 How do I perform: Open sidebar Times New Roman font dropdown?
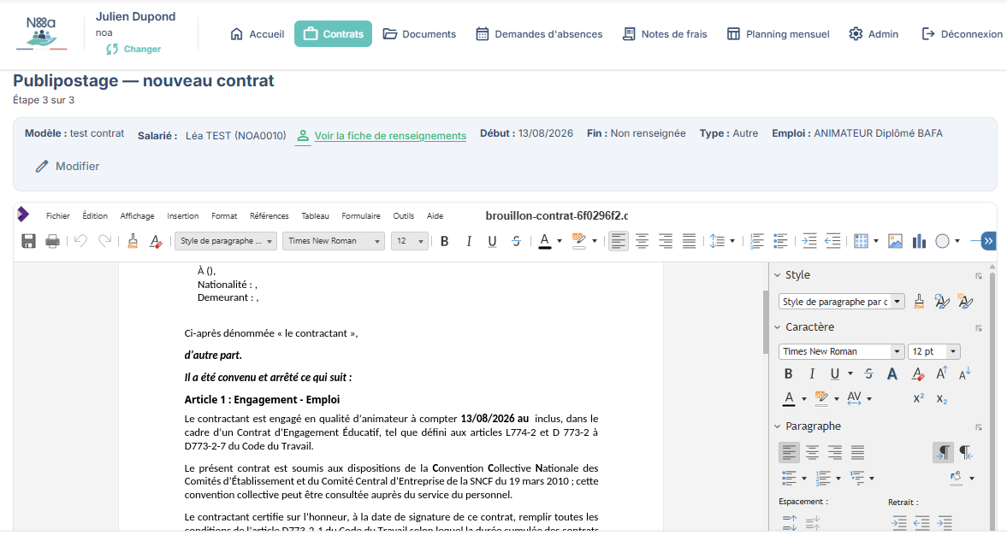pyautogui.click(x=897, y=351)
